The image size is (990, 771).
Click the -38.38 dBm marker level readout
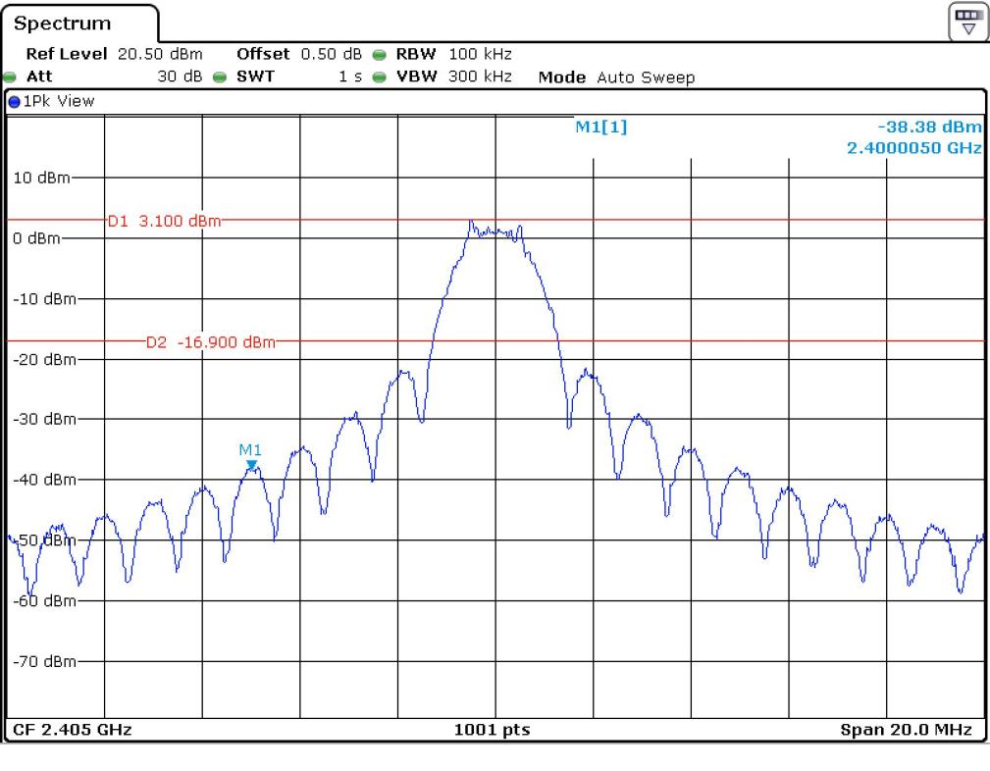929,127
